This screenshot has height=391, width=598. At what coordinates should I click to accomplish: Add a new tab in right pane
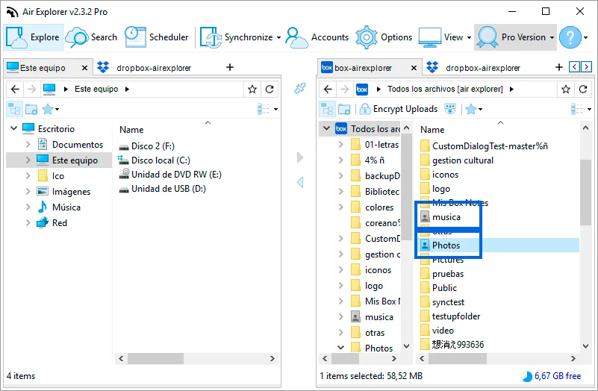point(558,67)
